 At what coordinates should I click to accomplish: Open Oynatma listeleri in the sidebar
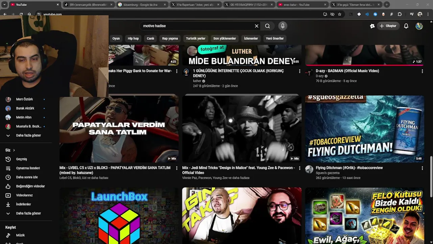(27, 168)
